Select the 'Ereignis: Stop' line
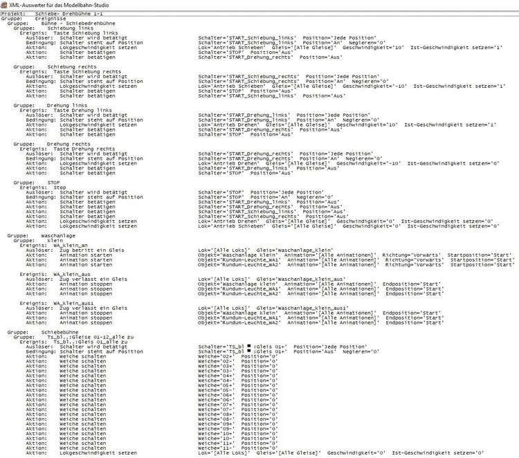The image size is (519, 458). click(43, 187)
